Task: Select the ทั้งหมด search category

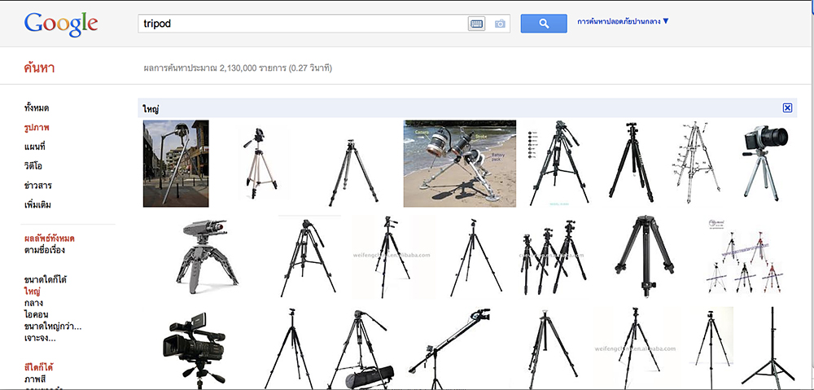Action: 37,108
